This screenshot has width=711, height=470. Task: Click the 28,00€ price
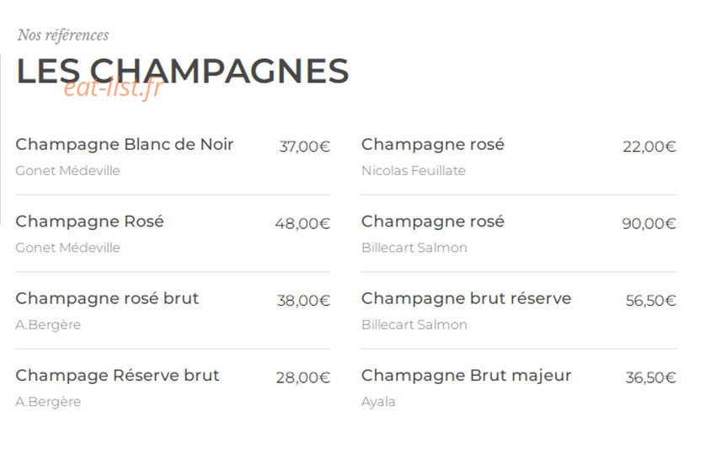(303, 377)
